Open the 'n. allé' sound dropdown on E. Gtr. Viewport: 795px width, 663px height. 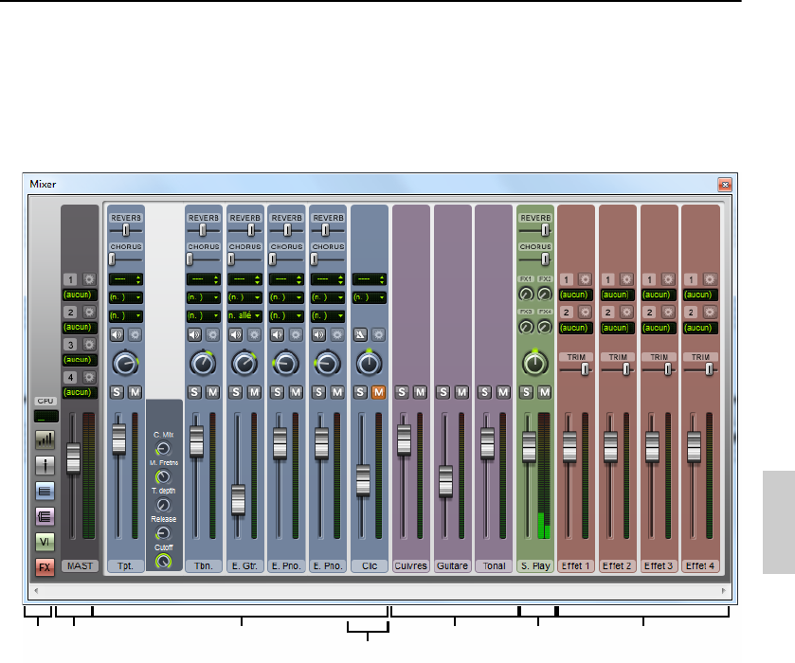click(x=244, y=315)
